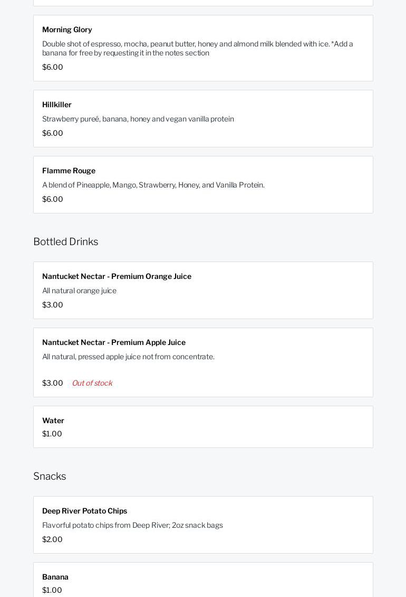Click the Flamme Rouge $6.00 price

[x=53, y=199]
